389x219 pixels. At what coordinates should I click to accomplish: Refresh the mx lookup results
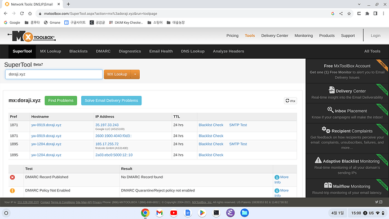(290, 100)
